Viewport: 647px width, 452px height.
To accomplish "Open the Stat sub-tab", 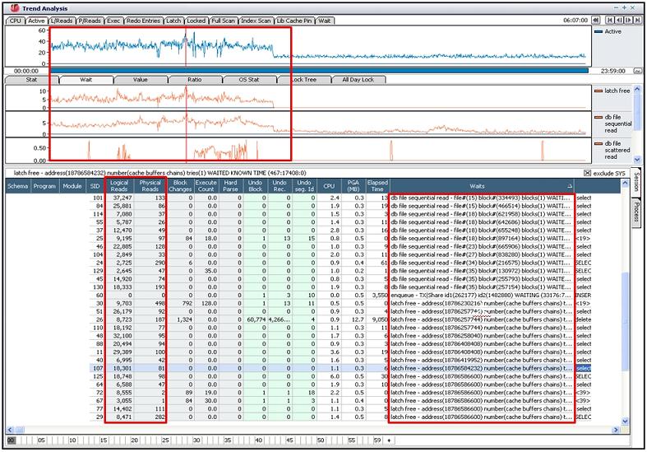I will (x=31, y=80).
